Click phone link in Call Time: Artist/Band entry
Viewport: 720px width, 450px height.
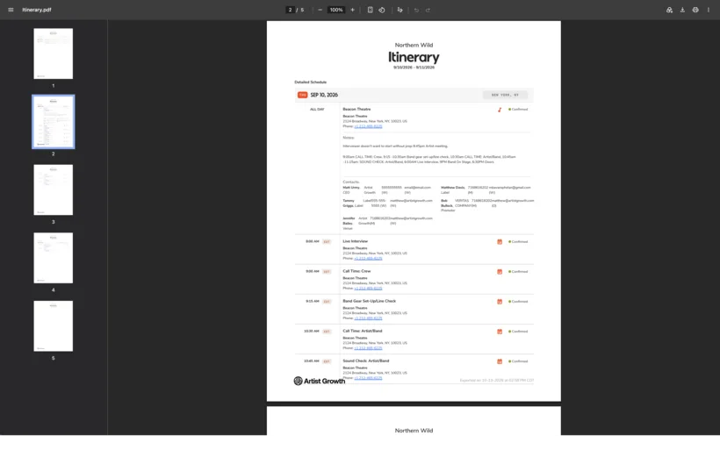click(368, 347)
